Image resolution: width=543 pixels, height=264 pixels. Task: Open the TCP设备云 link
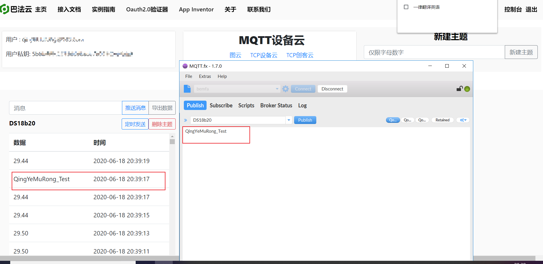(263, 55)
